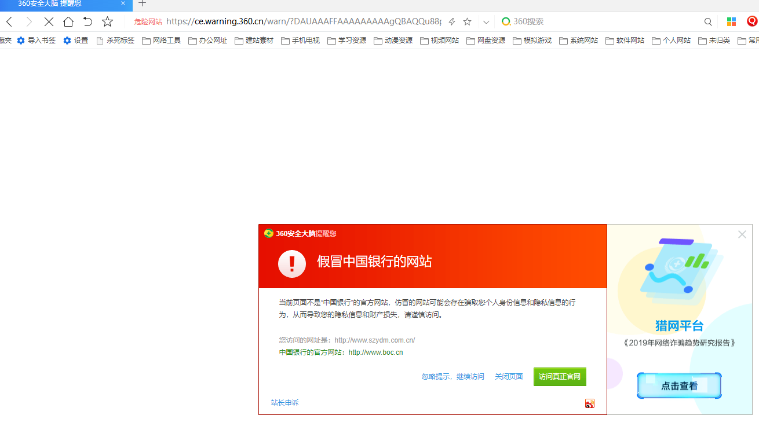Click 忽略提示，继续访问 link
This screenshot has height=441, width=759.
(453, 377)
